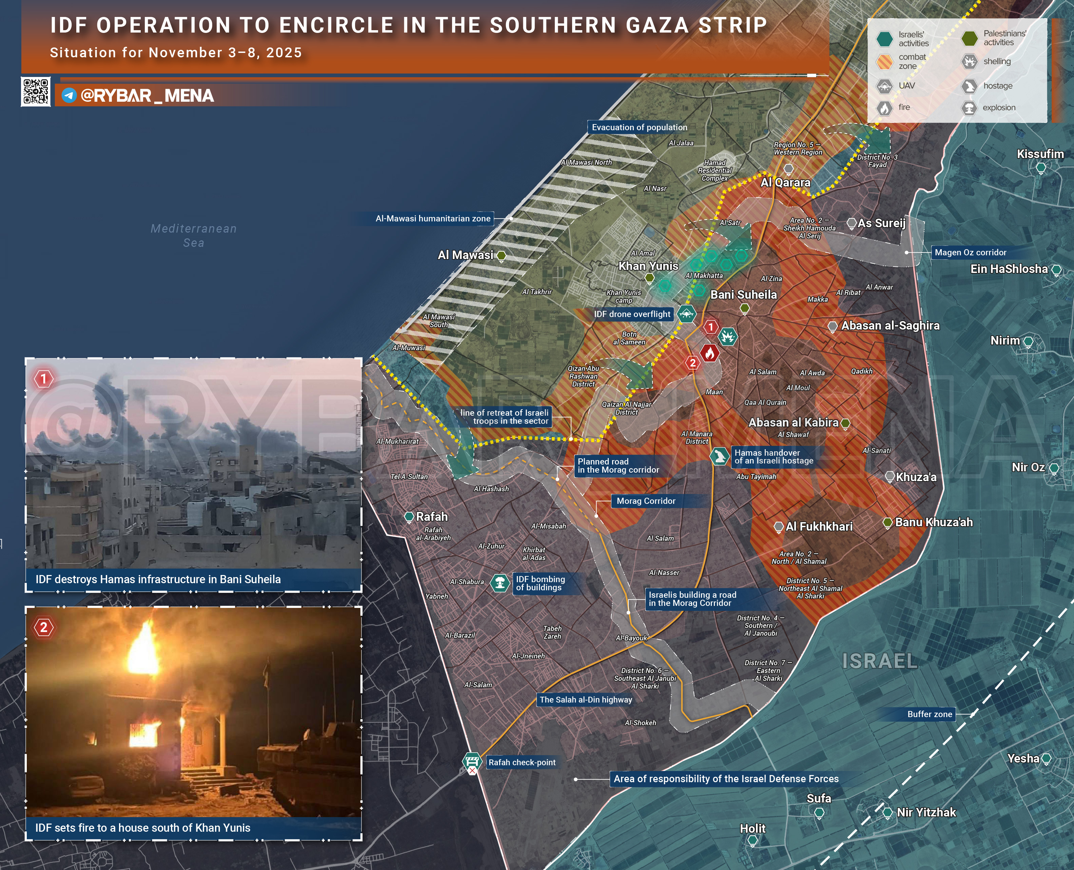Click the @RYBAR_MENA channel handle
Viewport: 1074px width, 870px height.
pos(147,96)
